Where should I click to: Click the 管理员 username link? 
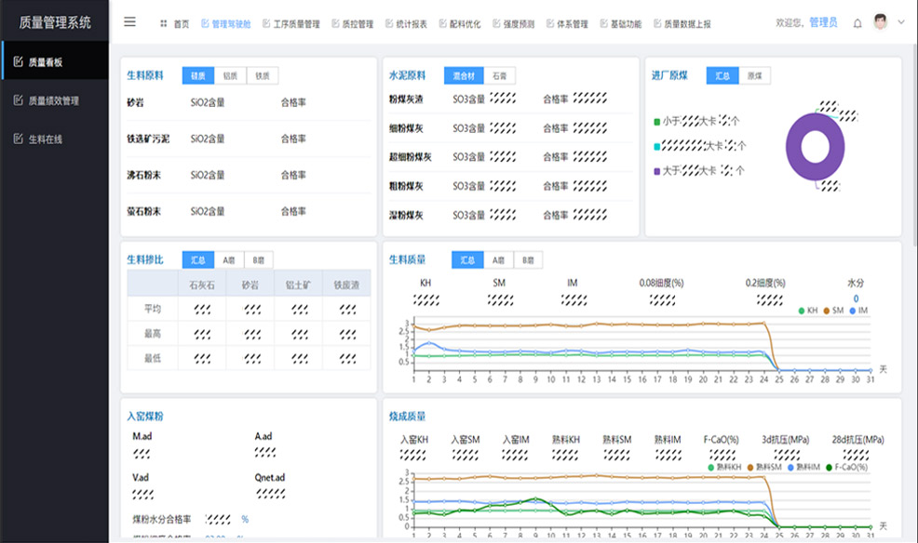[x=822, y=23]
